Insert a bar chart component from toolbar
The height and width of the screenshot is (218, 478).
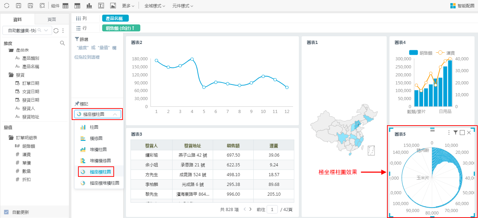click(x=89, y=6)
